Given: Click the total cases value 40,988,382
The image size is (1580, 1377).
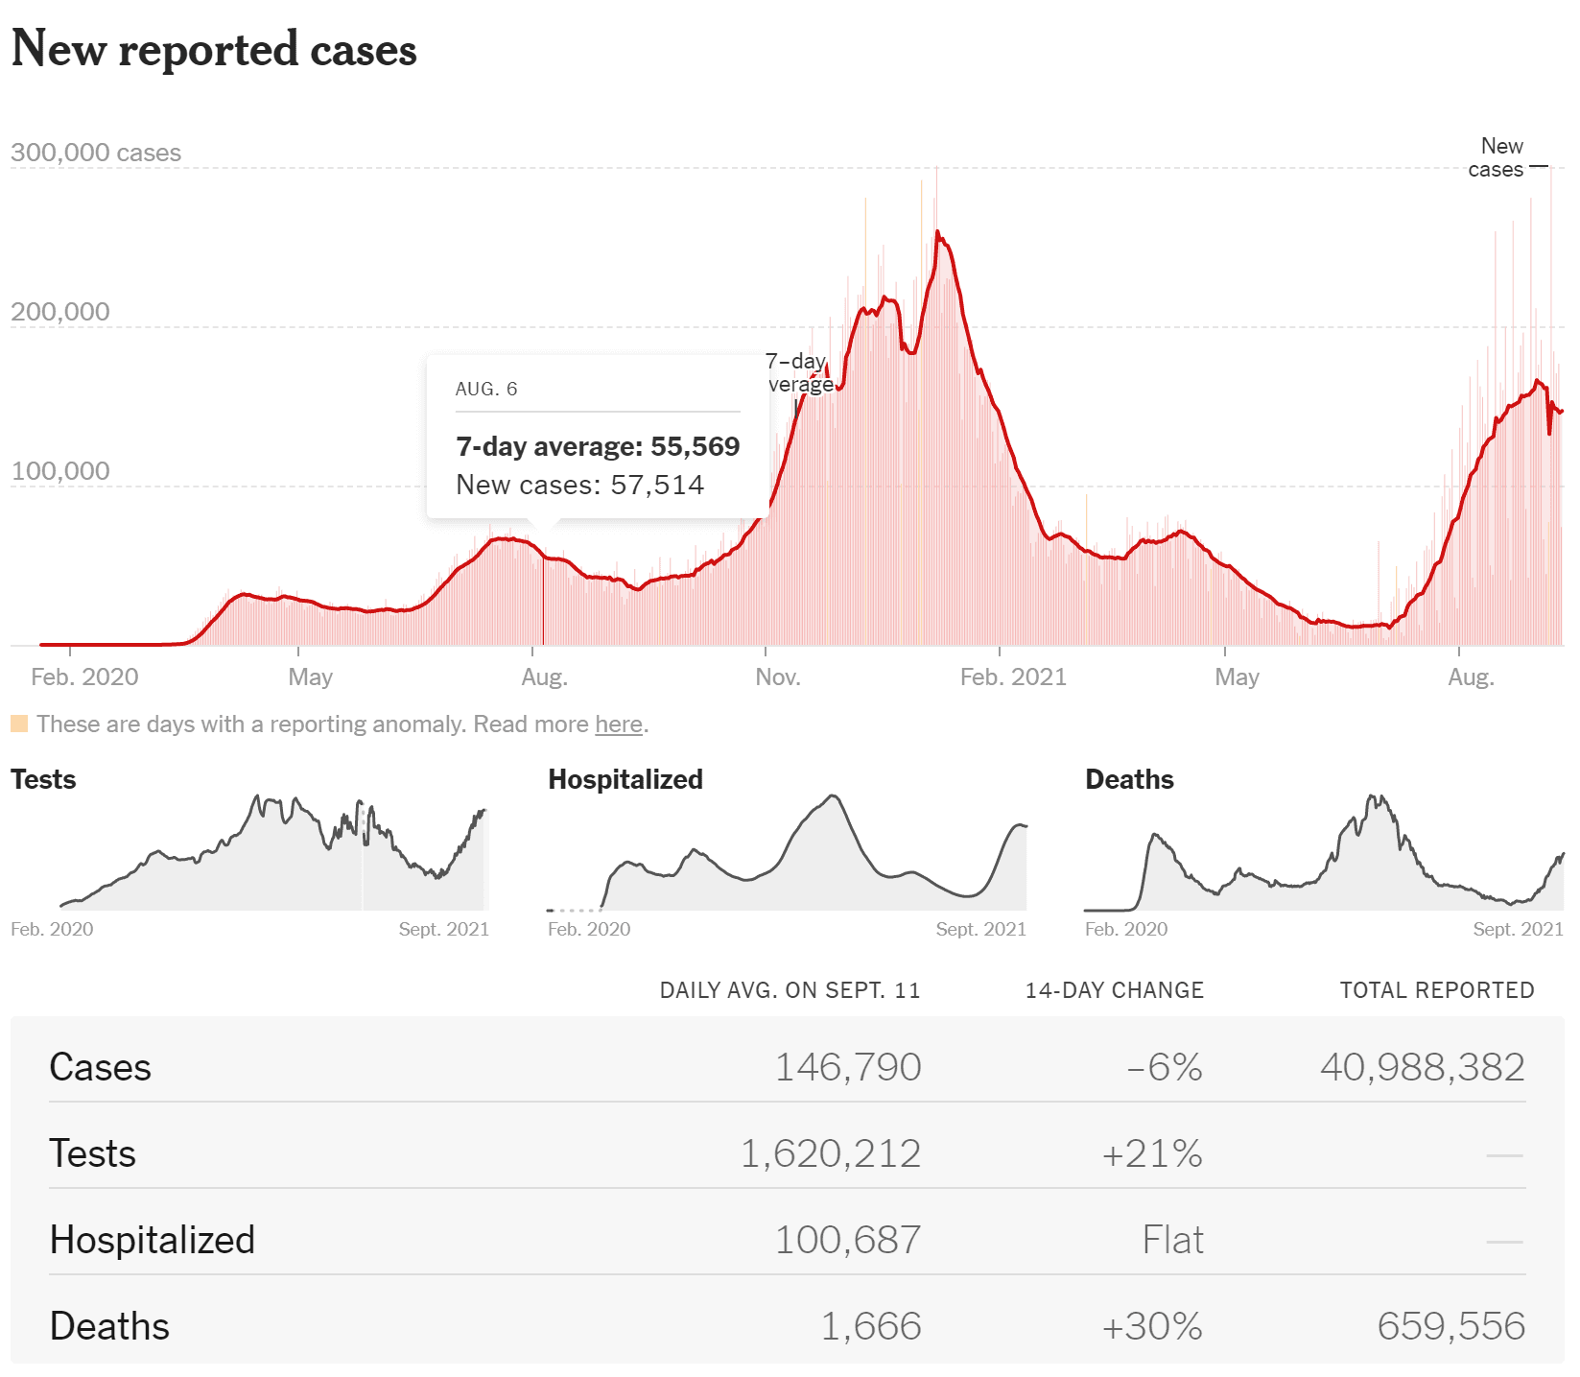Looking at the screenshot, I should pos(1423,1067).
